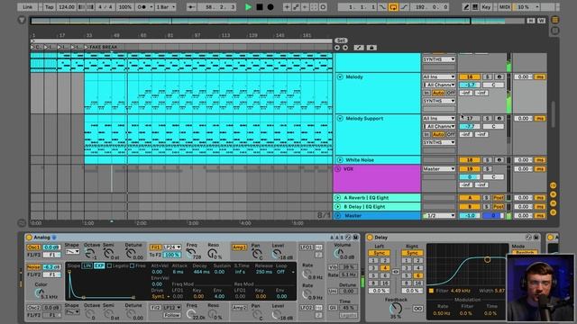Viewport: 577px width, 324px height.
Task: Open the MIDI map mode
Action: tap(504, 7)
